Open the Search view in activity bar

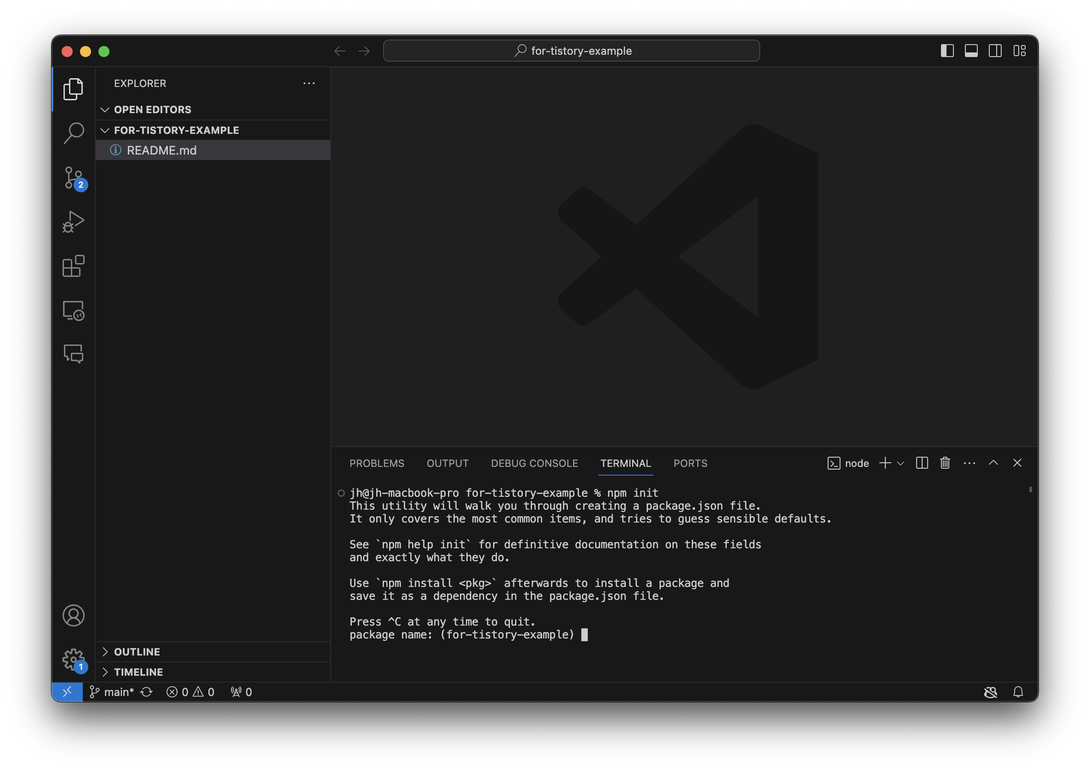(74, 133)
